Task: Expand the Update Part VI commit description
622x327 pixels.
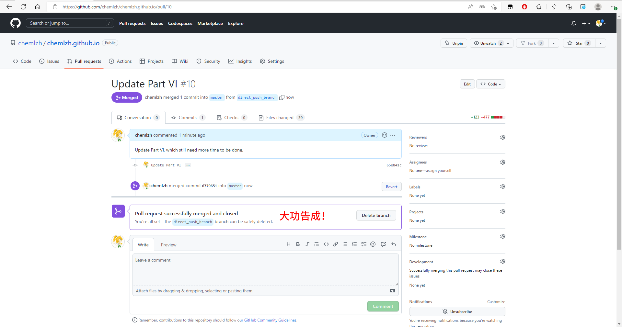Action: pyautogui.click(x=188, y=165)
